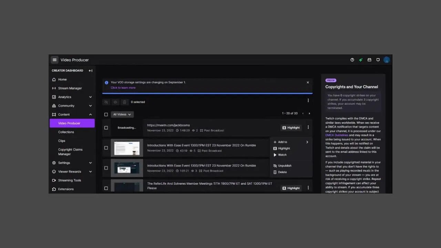Click the help question mark icon
This screenshot has height=248, width=441.
pos(352,60)
